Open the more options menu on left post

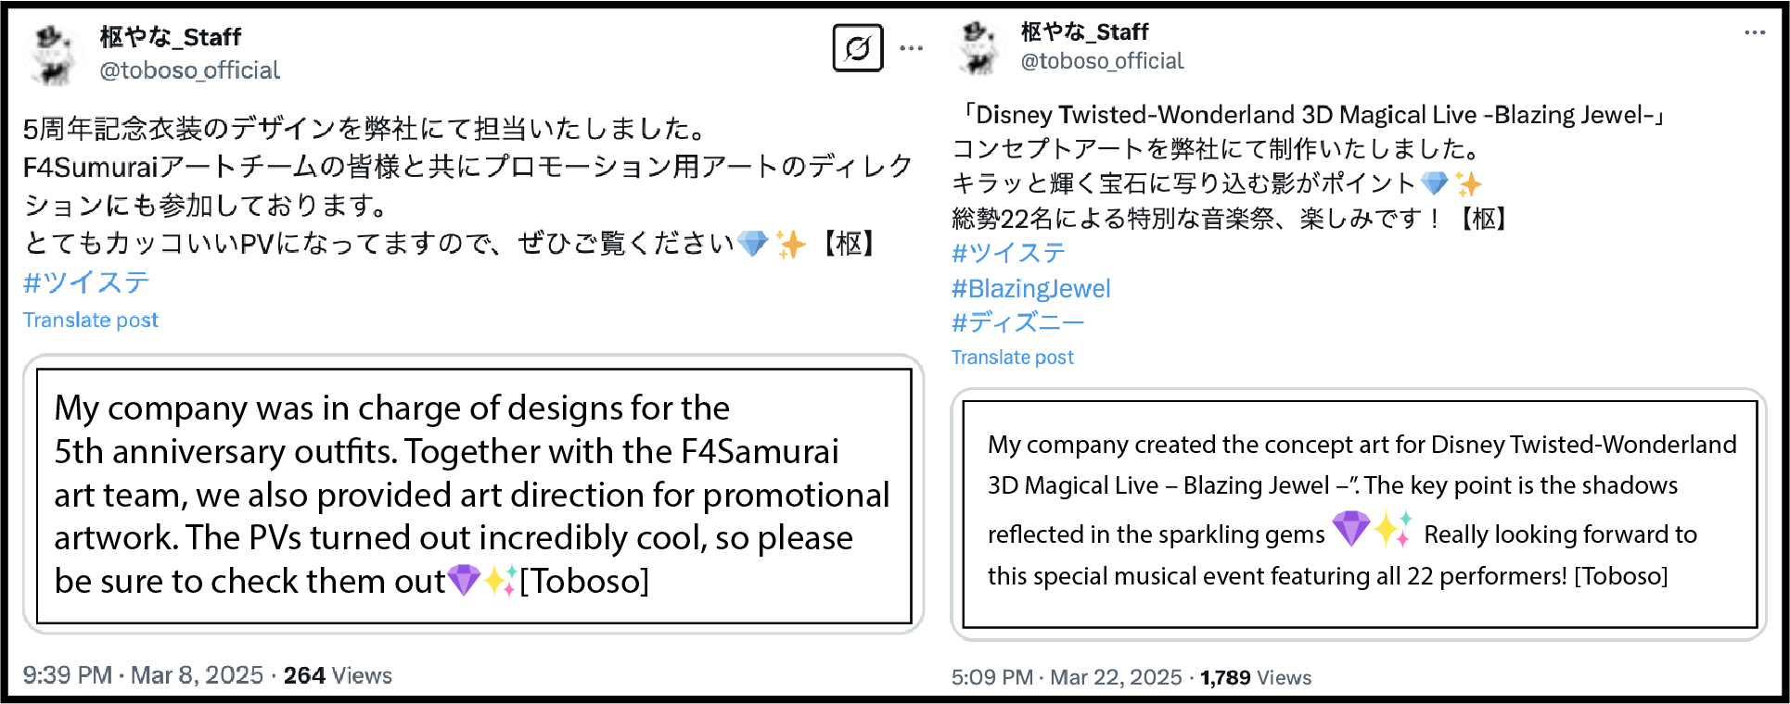pyautogui.click(x=912, y=48)
